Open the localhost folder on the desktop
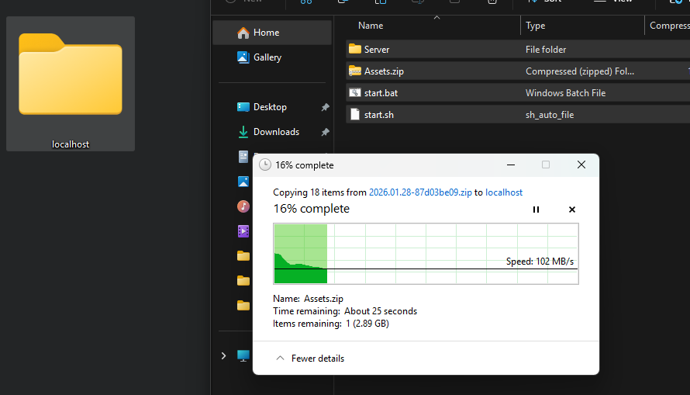 tap(71, 84)
